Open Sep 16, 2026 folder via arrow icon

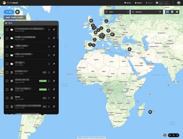pos(54,30)
